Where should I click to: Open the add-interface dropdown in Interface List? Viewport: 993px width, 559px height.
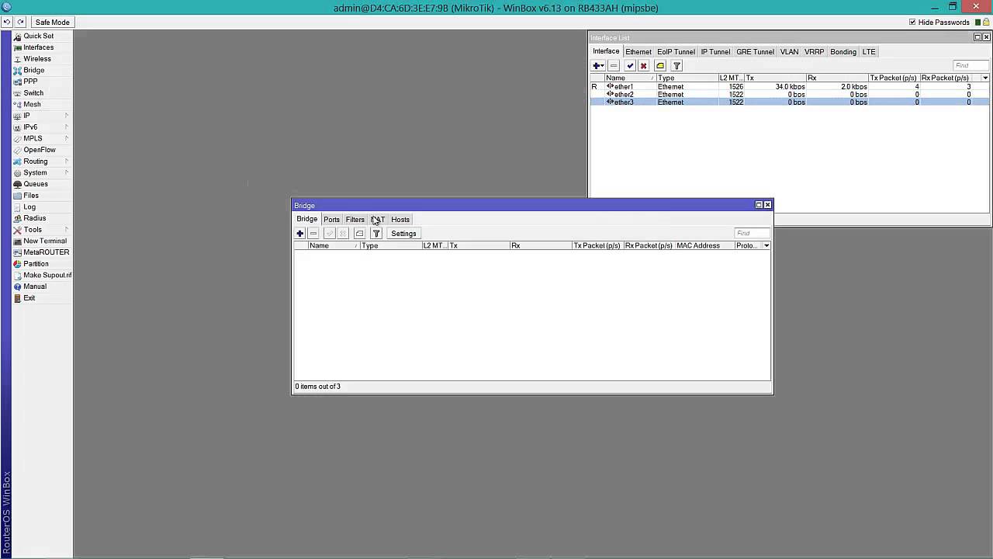point(598,66)
